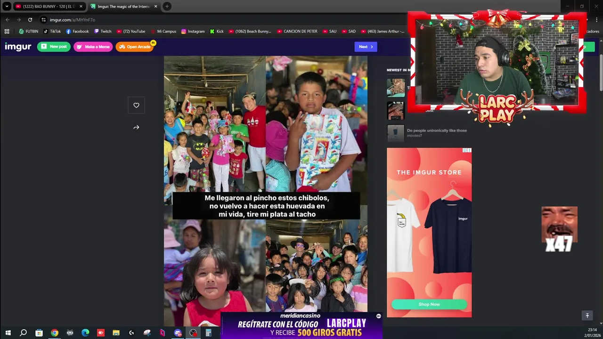Open a new browser tab
The image size is (603, 339).
click(167, 6)
